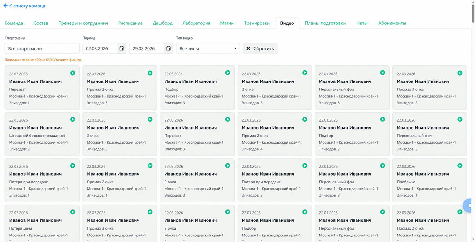Play the Потеря мяча video card

click(x=72, y=212)
